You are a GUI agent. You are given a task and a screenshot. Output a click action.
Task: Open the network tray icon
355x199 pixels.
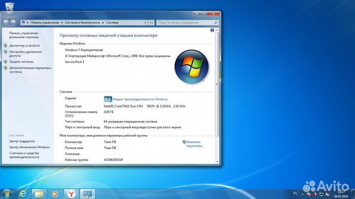coord(321,194)
